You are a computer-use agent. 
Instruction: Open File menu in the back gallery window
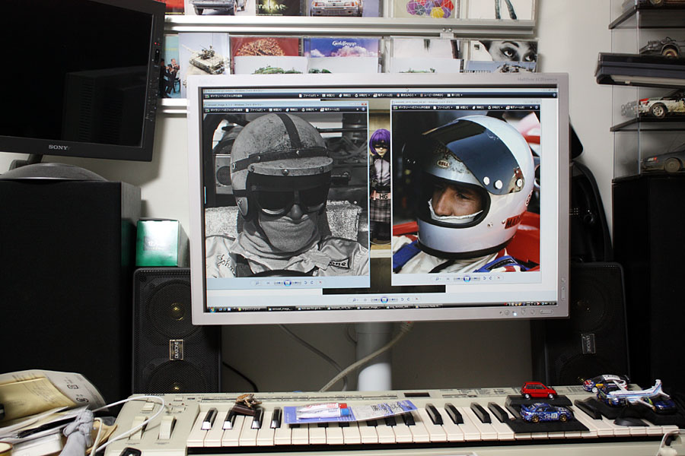[x=307, y=95]
